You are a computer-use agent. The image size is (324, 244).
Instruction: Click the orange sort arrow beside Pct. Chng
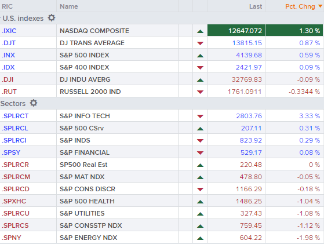(320, 6)
